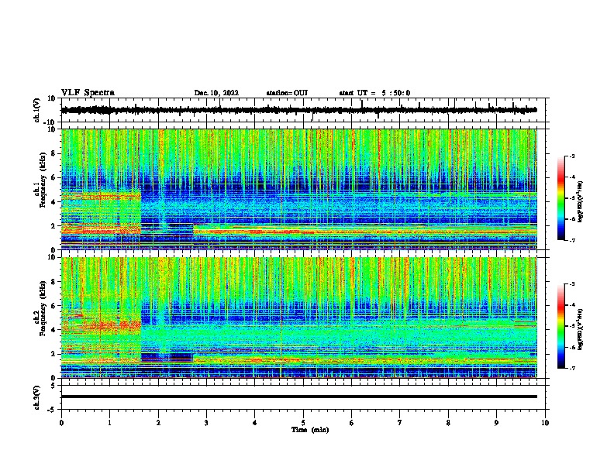Click the "ch.1(V)" waveform axis label
614x474 pixels.
(x=37, y=110)
